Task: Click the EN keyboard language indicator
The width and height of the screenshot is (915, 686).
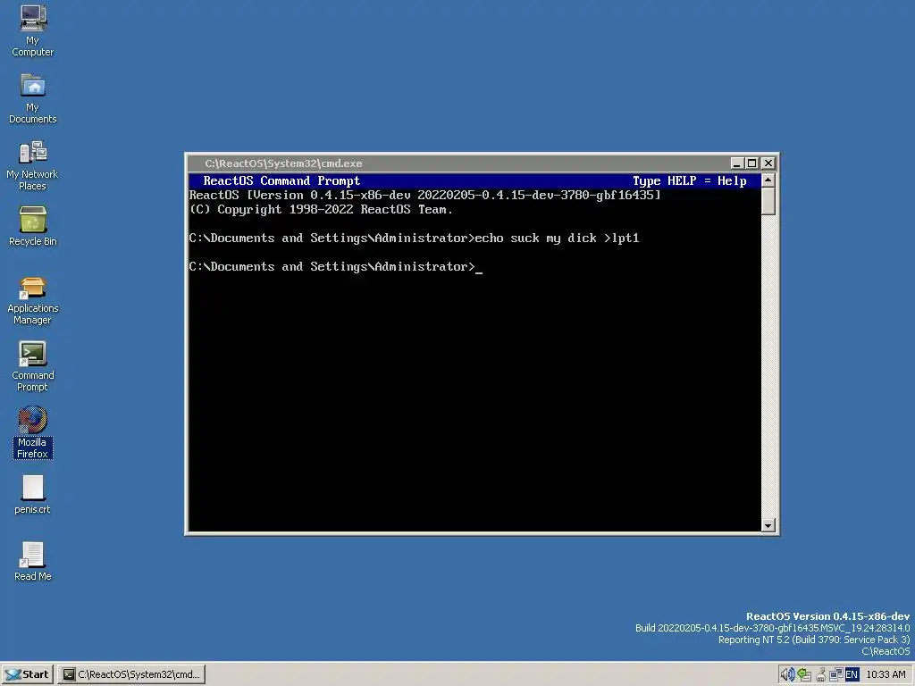Action: (x=852, y=674)
